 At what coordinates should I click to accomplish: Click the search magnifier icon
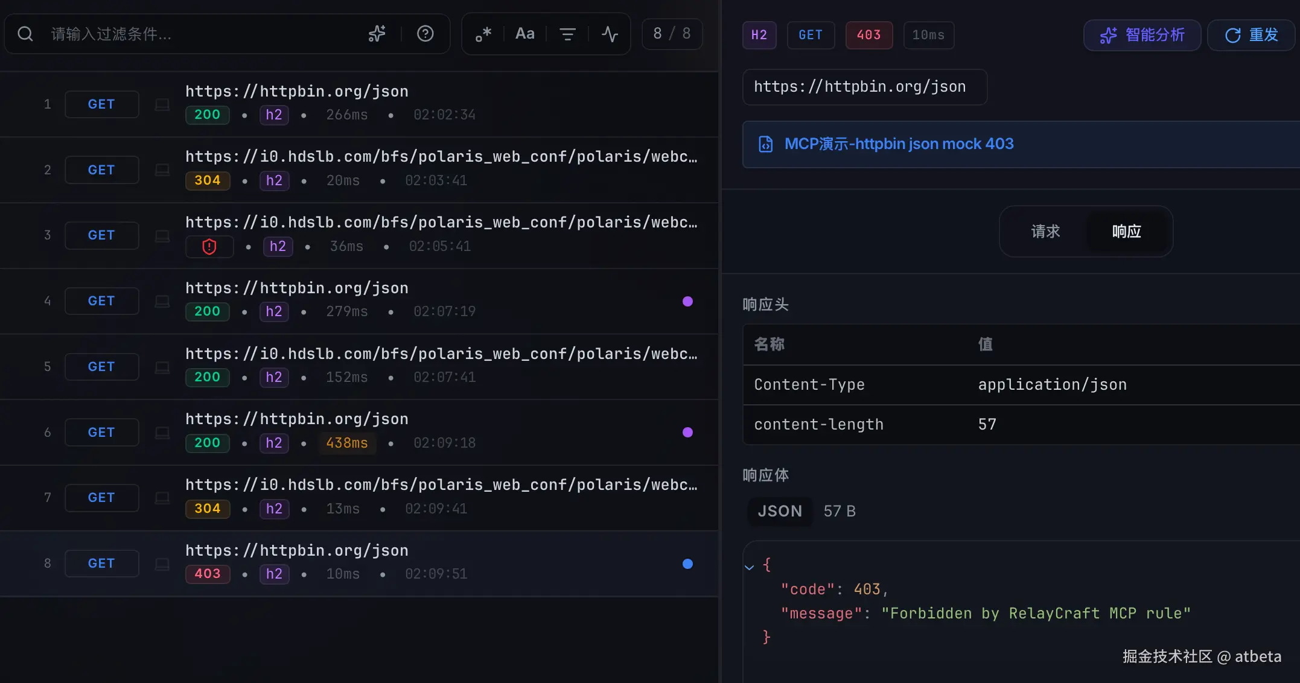click(25, 34)
